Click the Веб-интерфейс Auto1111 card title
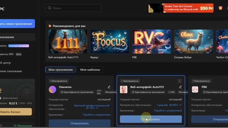The height and width of the screenshot is (128, 228). click(147, 87)
